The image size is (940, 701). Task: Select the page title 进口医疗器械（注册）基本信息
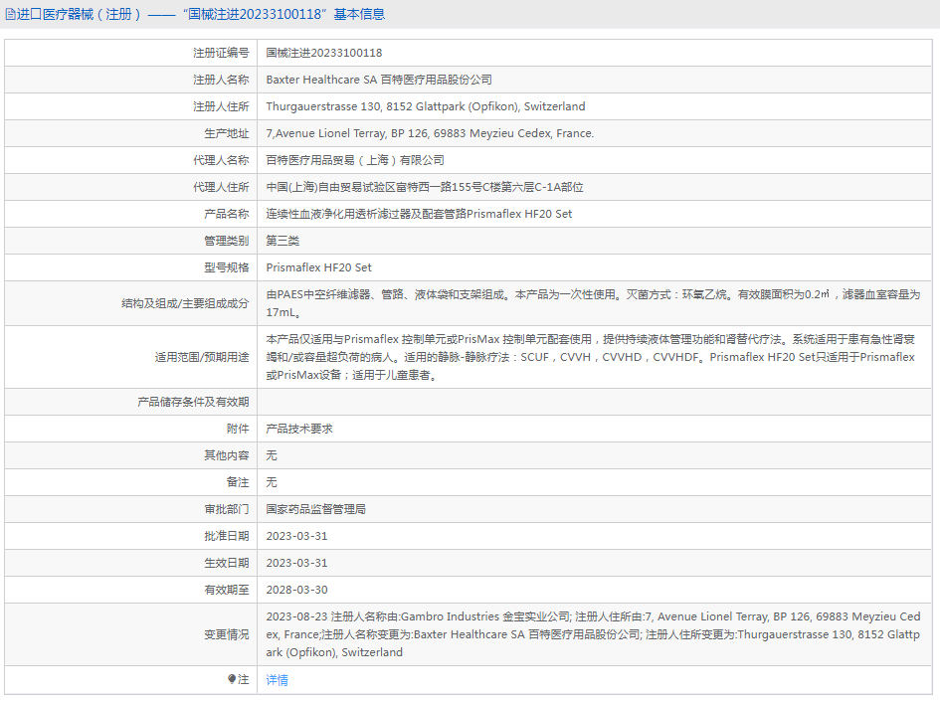click(201, 14)
